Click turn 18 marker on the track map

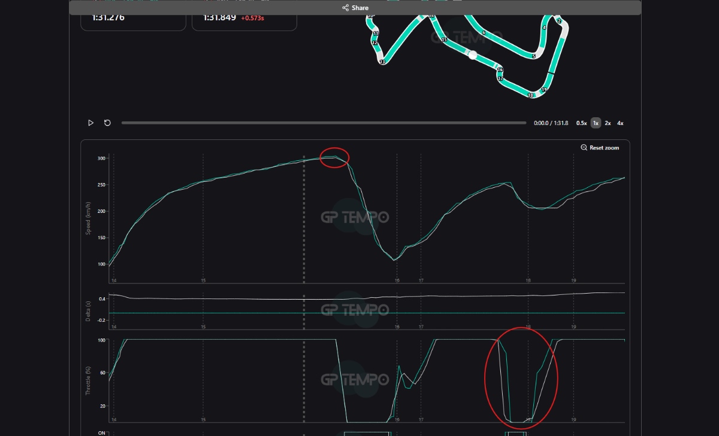click(x=530, y=95)
